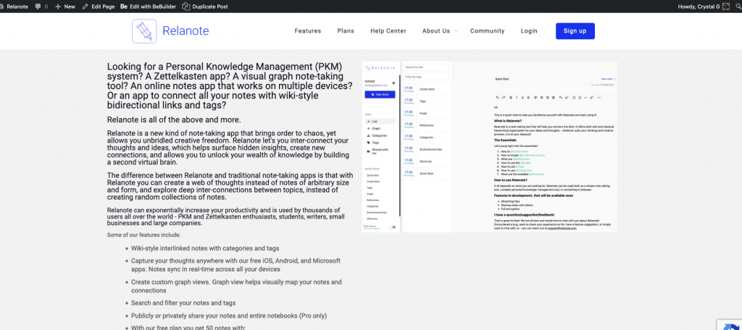
Task: Click bullet starting 'Publicly or privately share'
Action: pos(228,316)
